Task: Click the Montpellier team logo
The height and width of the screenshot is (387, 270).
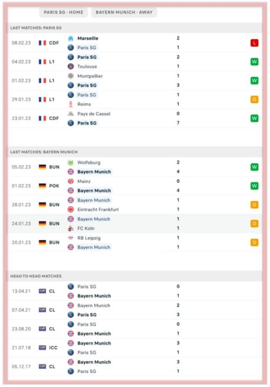Action: pyautogui.click(x=71, y=76)
